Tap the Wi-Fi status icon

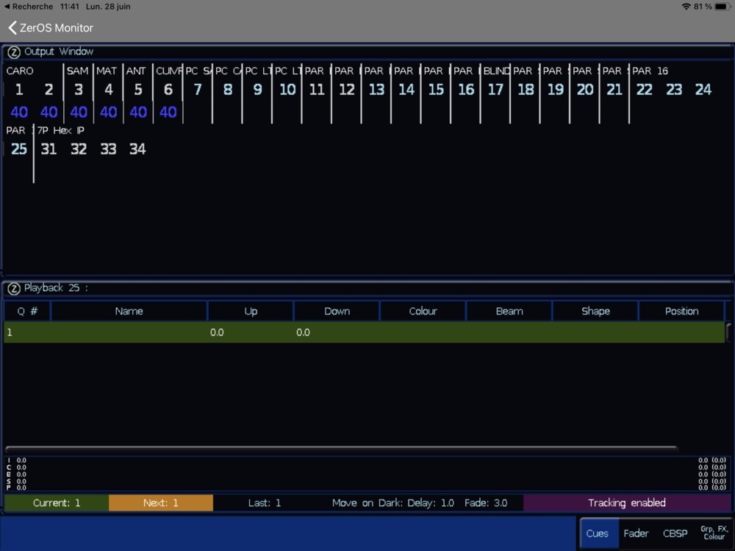coord(686,7)
